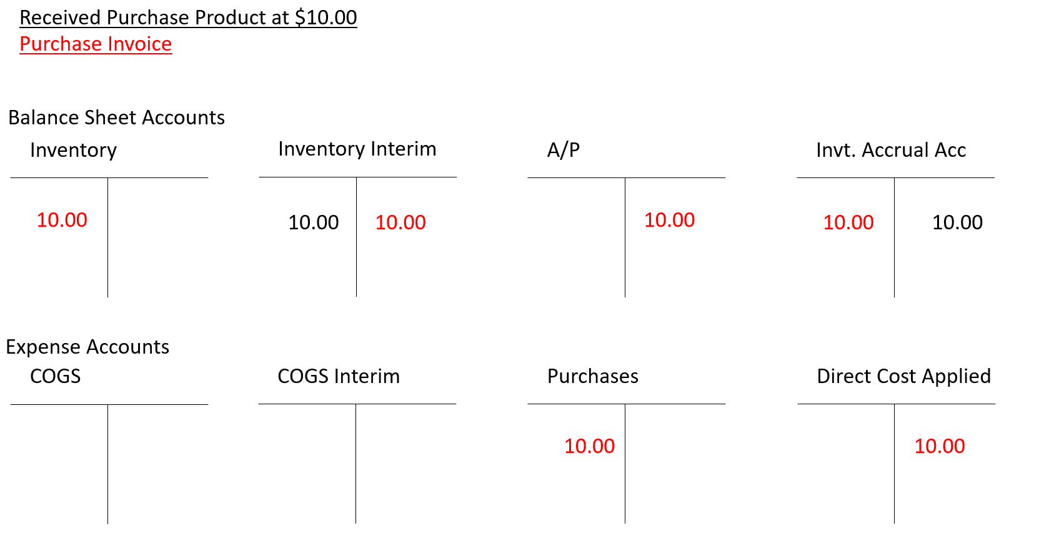
Task: Select the COGS account title
Action: [x=56, y=376]
